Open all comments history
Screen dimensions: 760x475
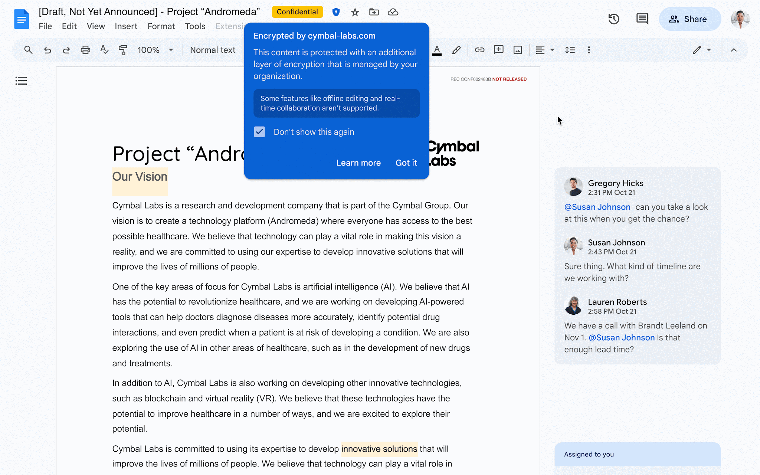pos(642,19)
